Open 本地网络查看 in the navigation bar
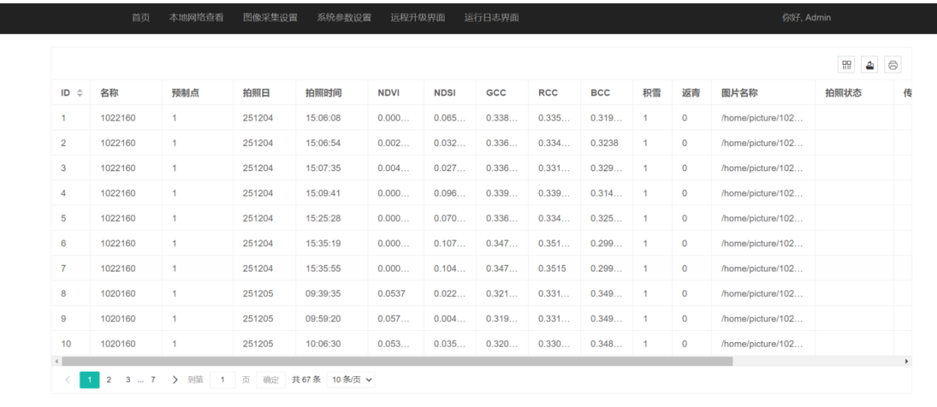This screenshot has width=937, height=407. point(196,18)
